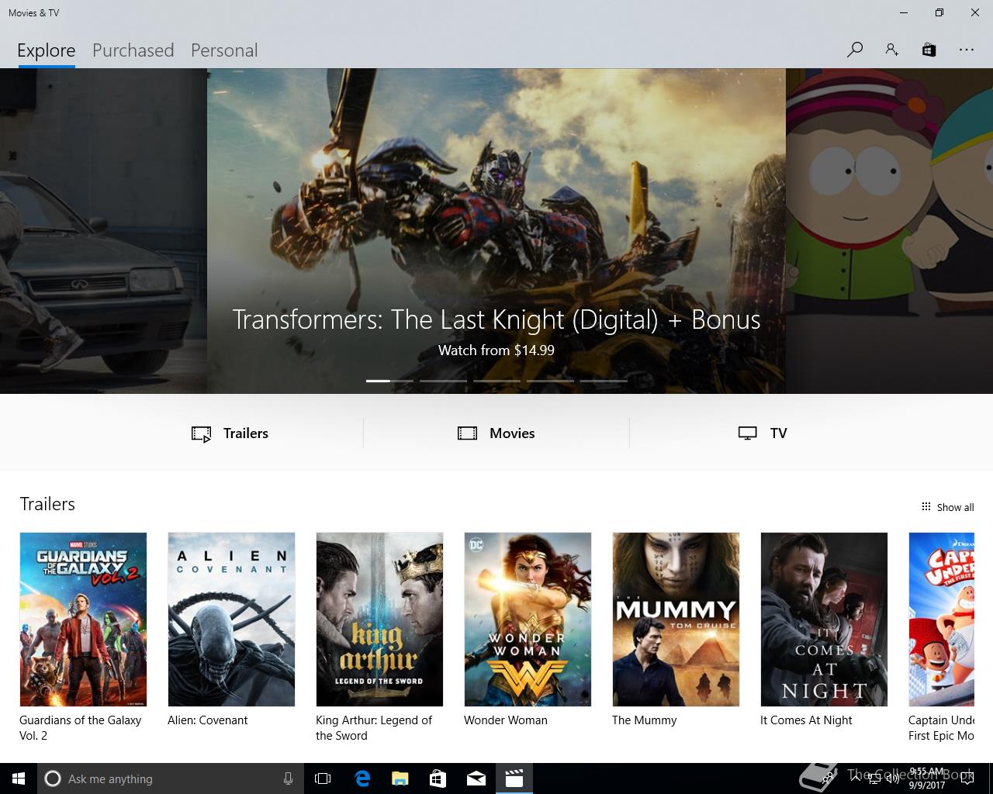Select fifth carousel page indicator

(x=604, y=381)
